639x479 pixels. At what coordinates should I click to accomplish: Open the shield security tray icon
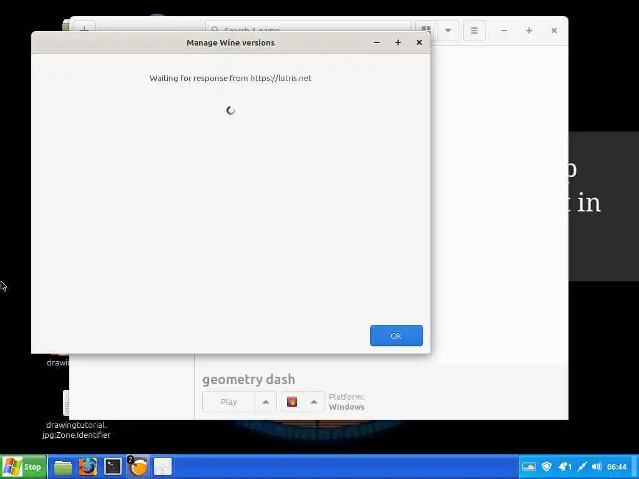coord(547,467)
